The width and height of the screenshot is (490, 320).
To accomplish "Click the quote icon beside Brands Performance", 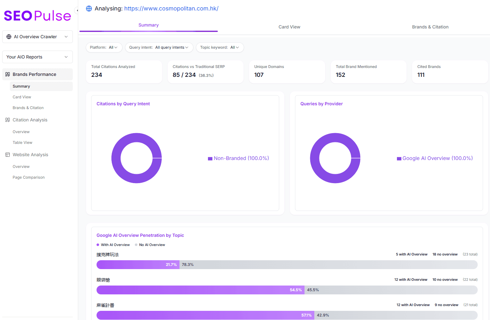I will click(8, 74).
